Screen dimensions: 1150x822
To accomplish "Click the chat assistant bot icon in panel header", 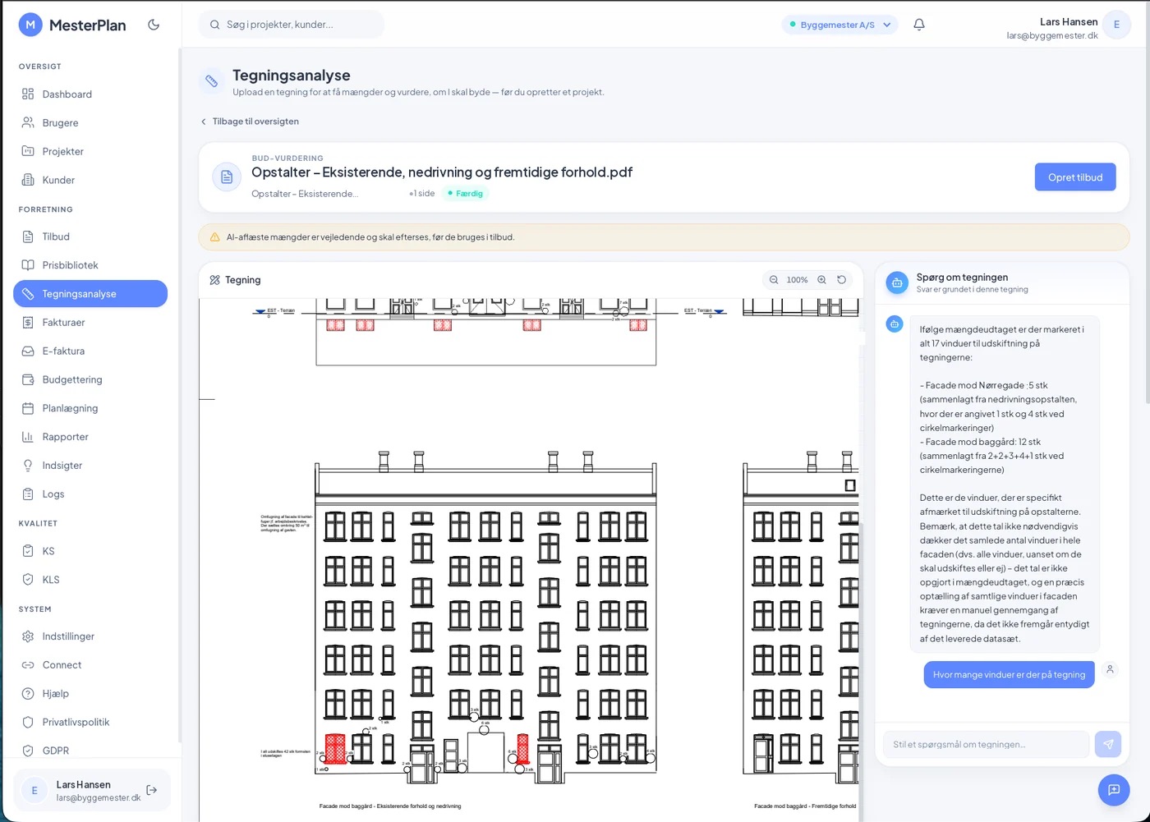I will [897, 283].
